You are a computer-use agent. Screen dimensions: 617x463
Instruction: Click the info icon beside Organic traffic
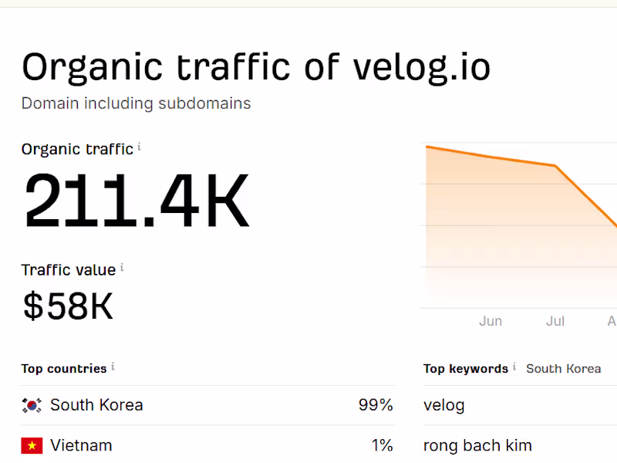(140, 147)
